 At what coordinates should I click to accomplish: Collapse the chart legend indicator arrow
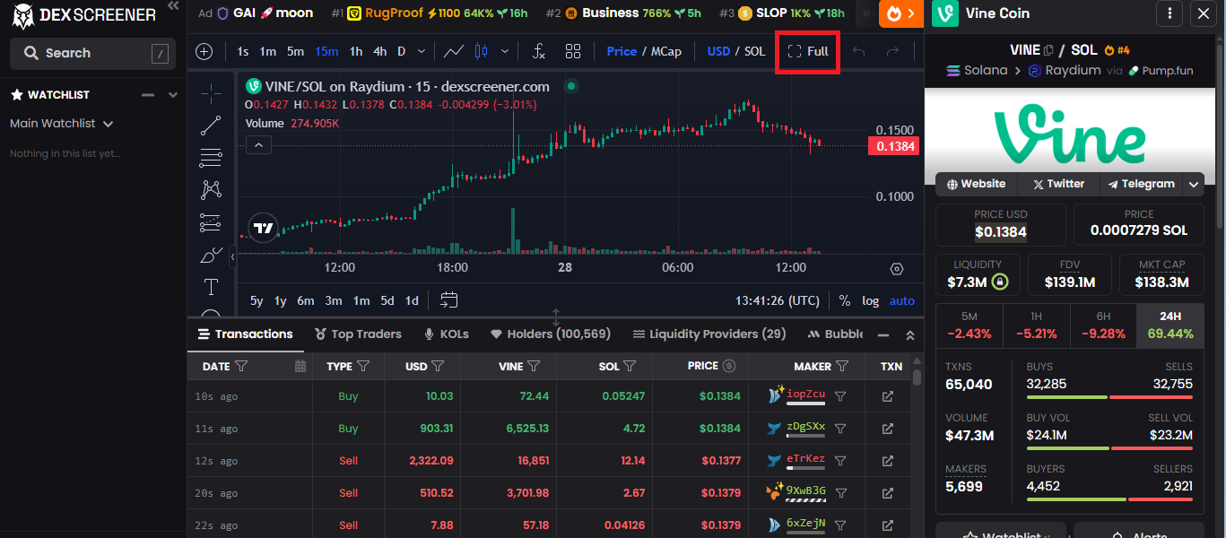click(258, 144)
